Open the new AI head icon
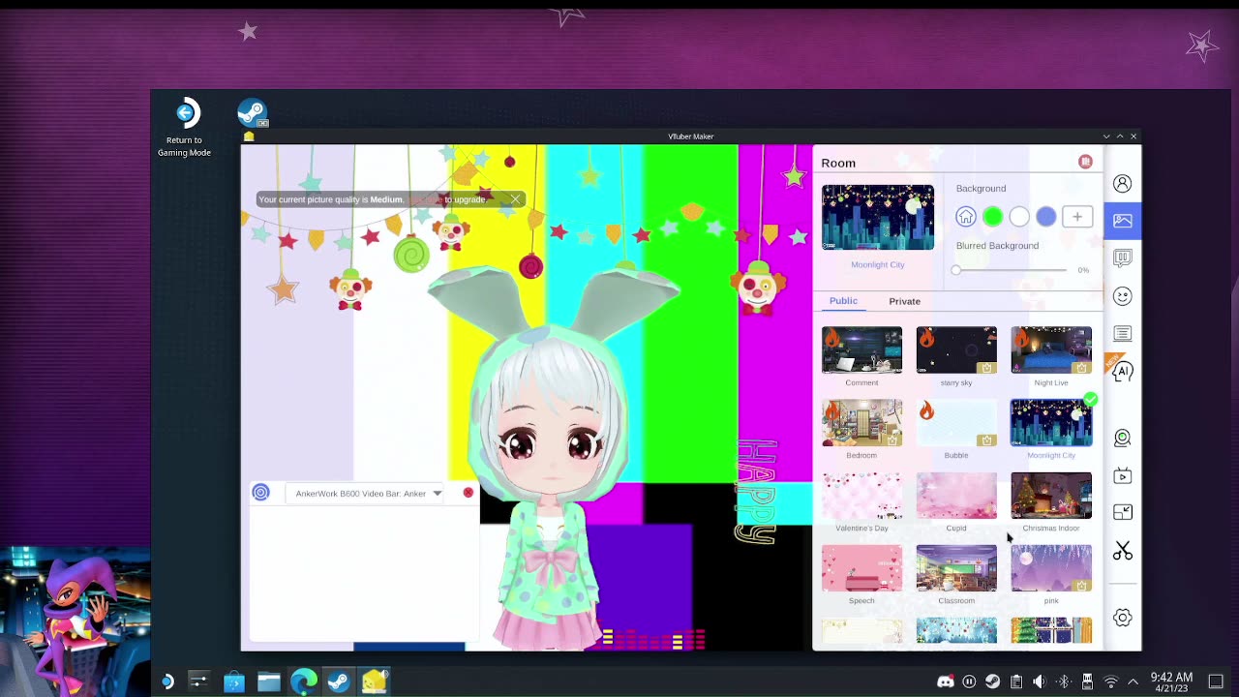The image size is (1239, 697). tap(1122, 372)
